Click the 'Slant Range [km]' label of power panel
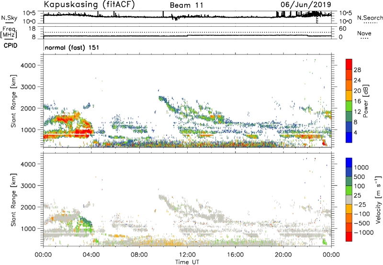Viewport: 383px width, 265px height. click(x=13, y=101)
